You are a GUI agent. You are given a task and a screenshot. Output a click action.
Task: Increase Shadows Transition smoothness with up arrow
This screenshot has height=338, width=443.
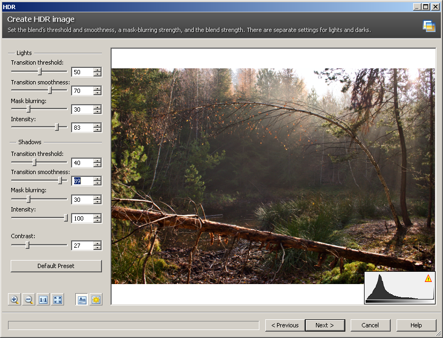[98, 178]
